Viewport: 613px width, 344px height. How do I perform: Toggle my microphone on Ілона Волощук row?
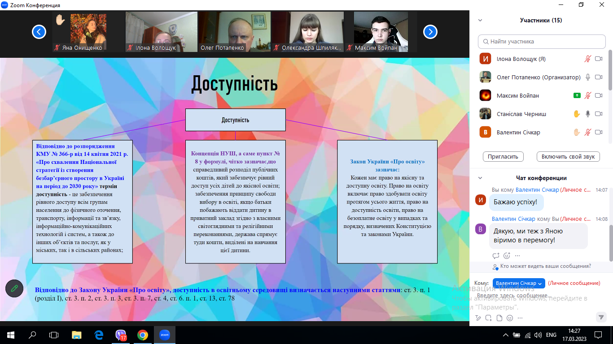(x=588, y=59)
